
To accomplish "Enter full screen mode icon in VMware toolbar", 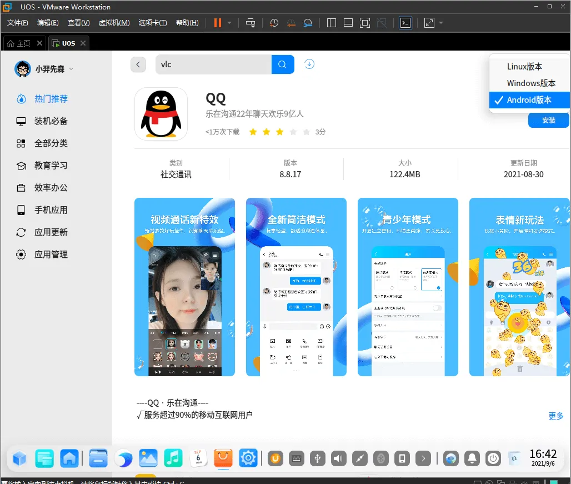I will tap(364, 23).
